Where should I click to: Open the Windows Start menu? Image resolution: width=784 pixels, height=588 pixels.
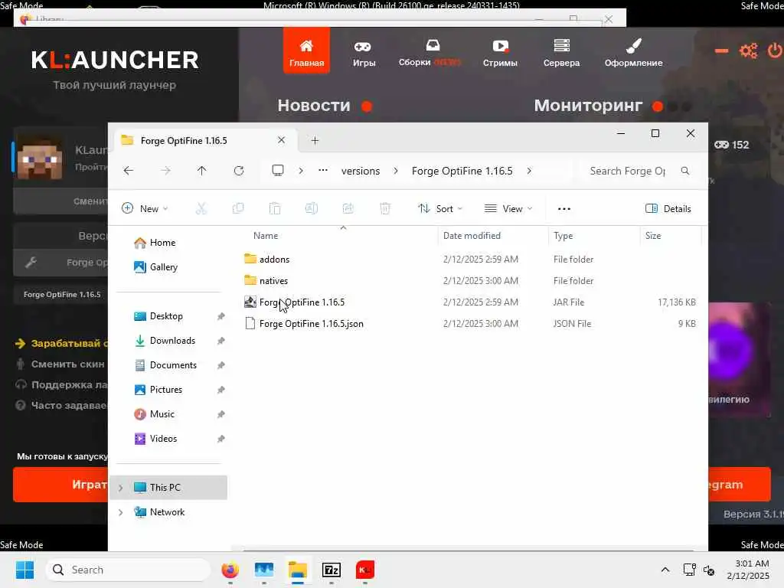coord(24,570)
